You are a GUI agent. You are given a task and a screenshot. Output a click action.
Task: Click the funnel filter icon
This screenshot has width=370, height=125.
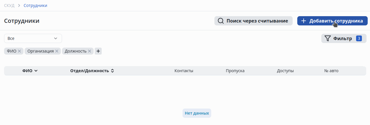(x=328, y=38)
